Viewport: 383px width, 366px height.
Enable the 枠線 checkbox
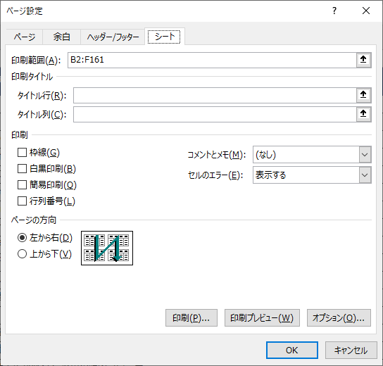pos(22,153)
